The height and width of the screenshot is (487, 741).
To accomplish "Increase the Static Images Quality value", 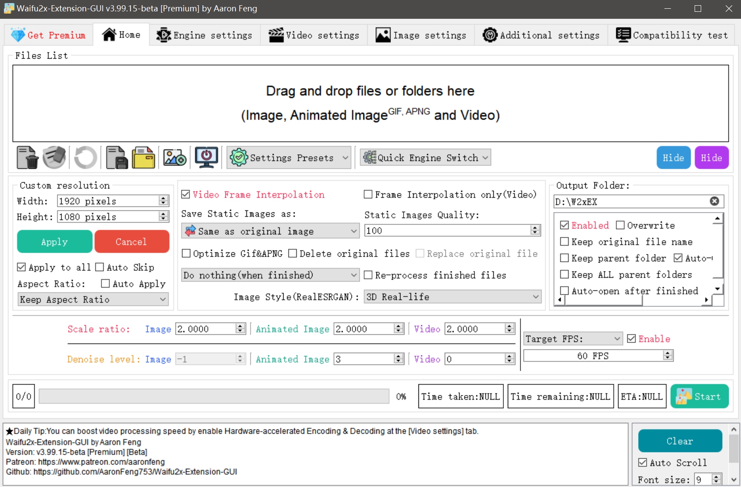I will click(x=535, y=228).
